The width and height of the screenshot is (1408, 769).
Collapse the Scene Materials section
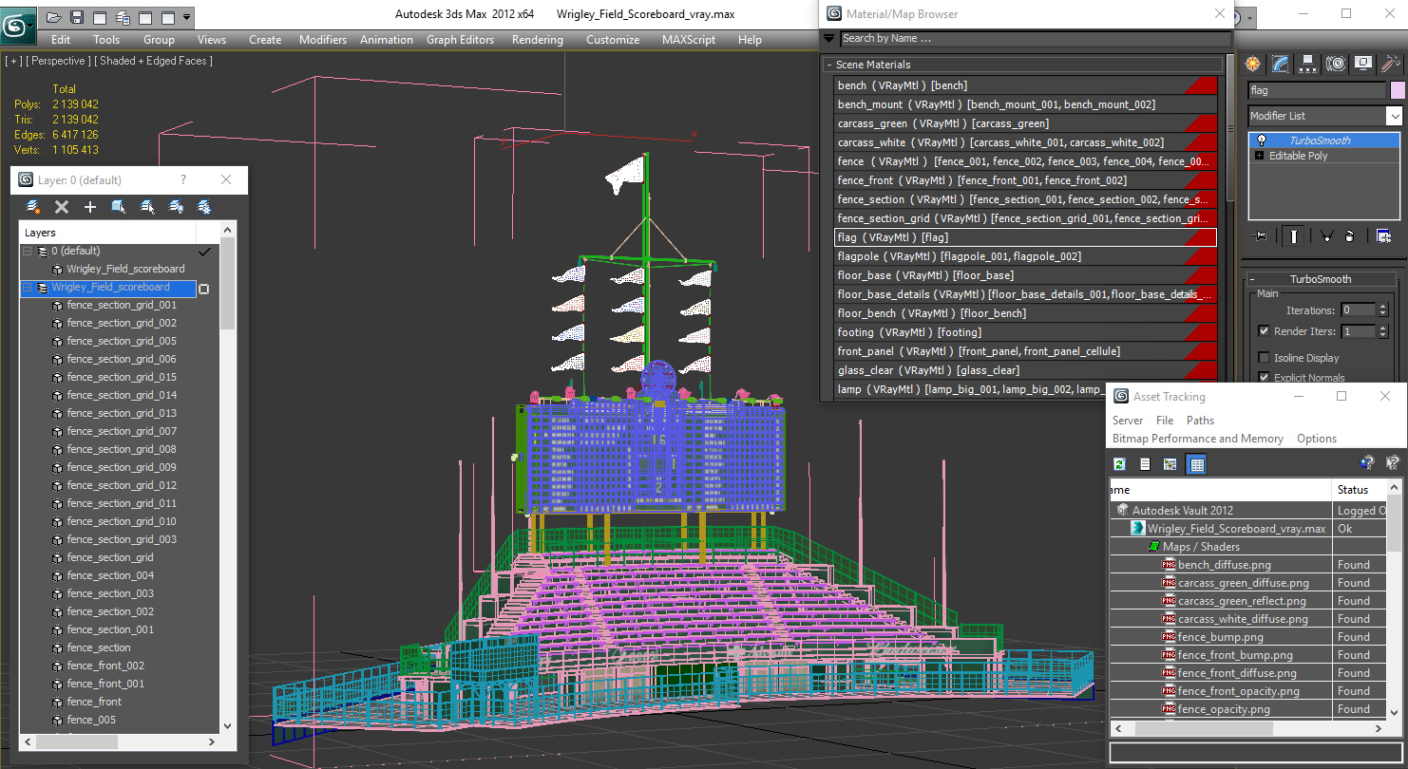pos(1021,65)
